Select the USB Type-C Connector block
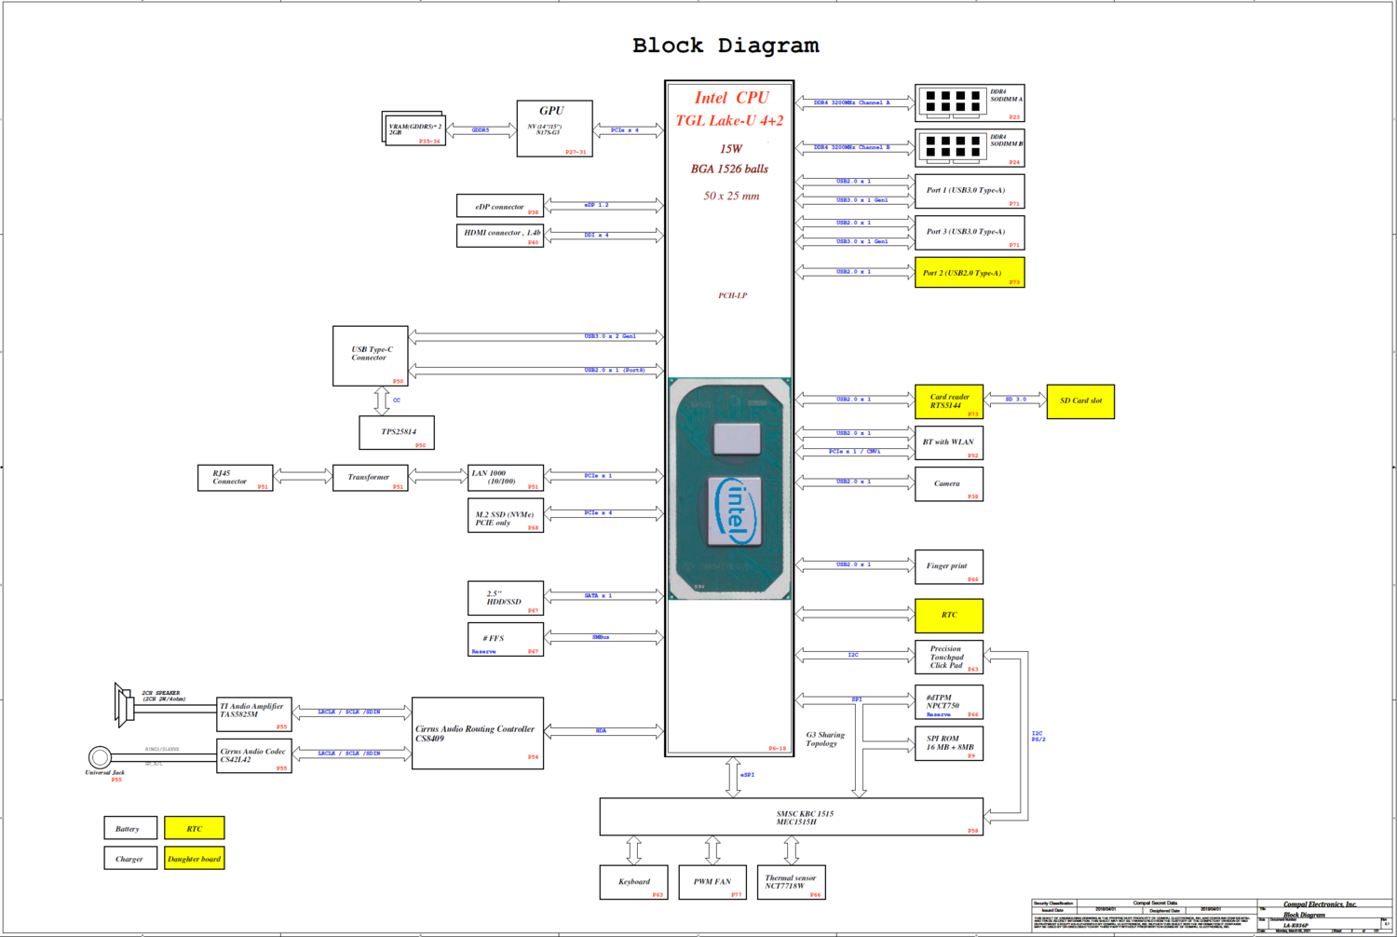The height and width of the screenshot is (937, 1397). point(371,356)
